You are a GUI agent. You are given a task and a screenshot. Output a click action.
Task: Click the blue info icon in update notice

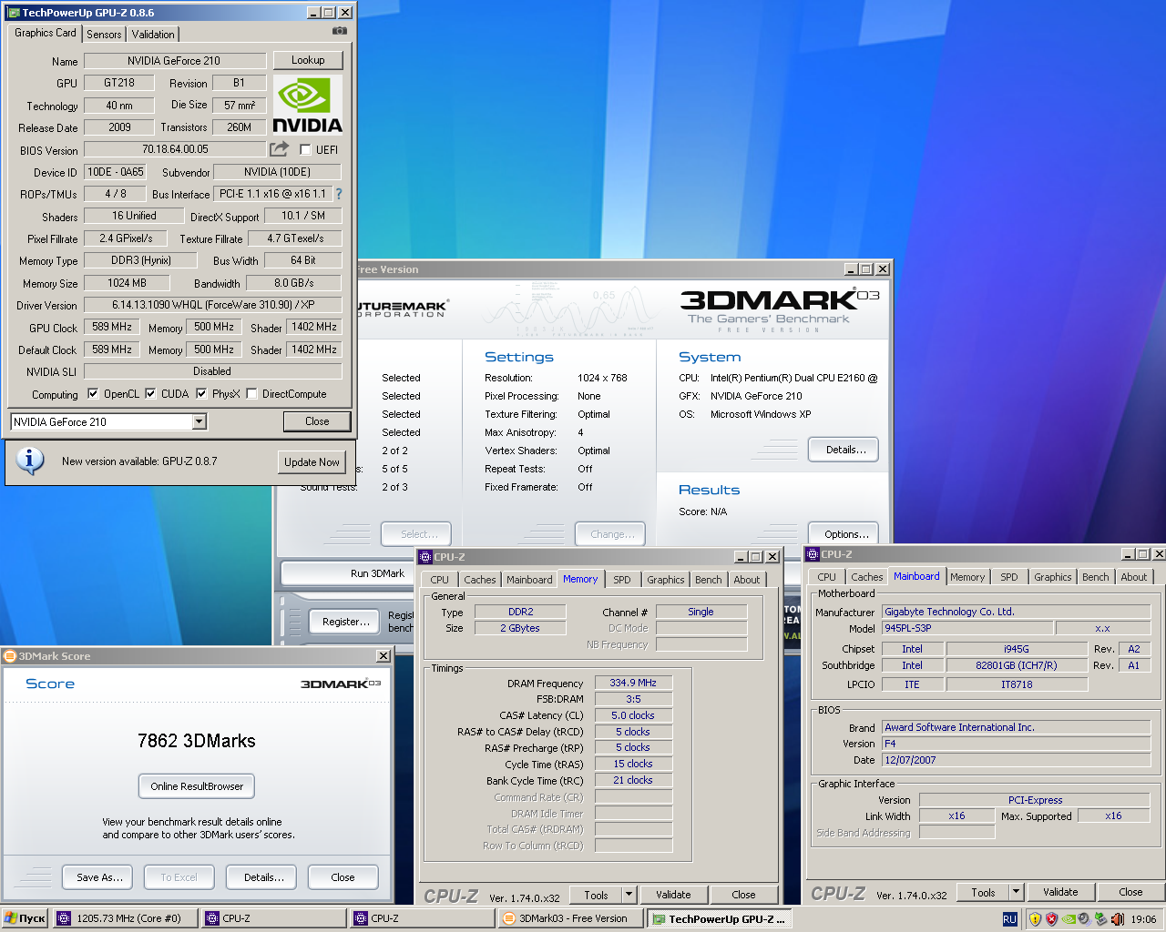point(30,461)
